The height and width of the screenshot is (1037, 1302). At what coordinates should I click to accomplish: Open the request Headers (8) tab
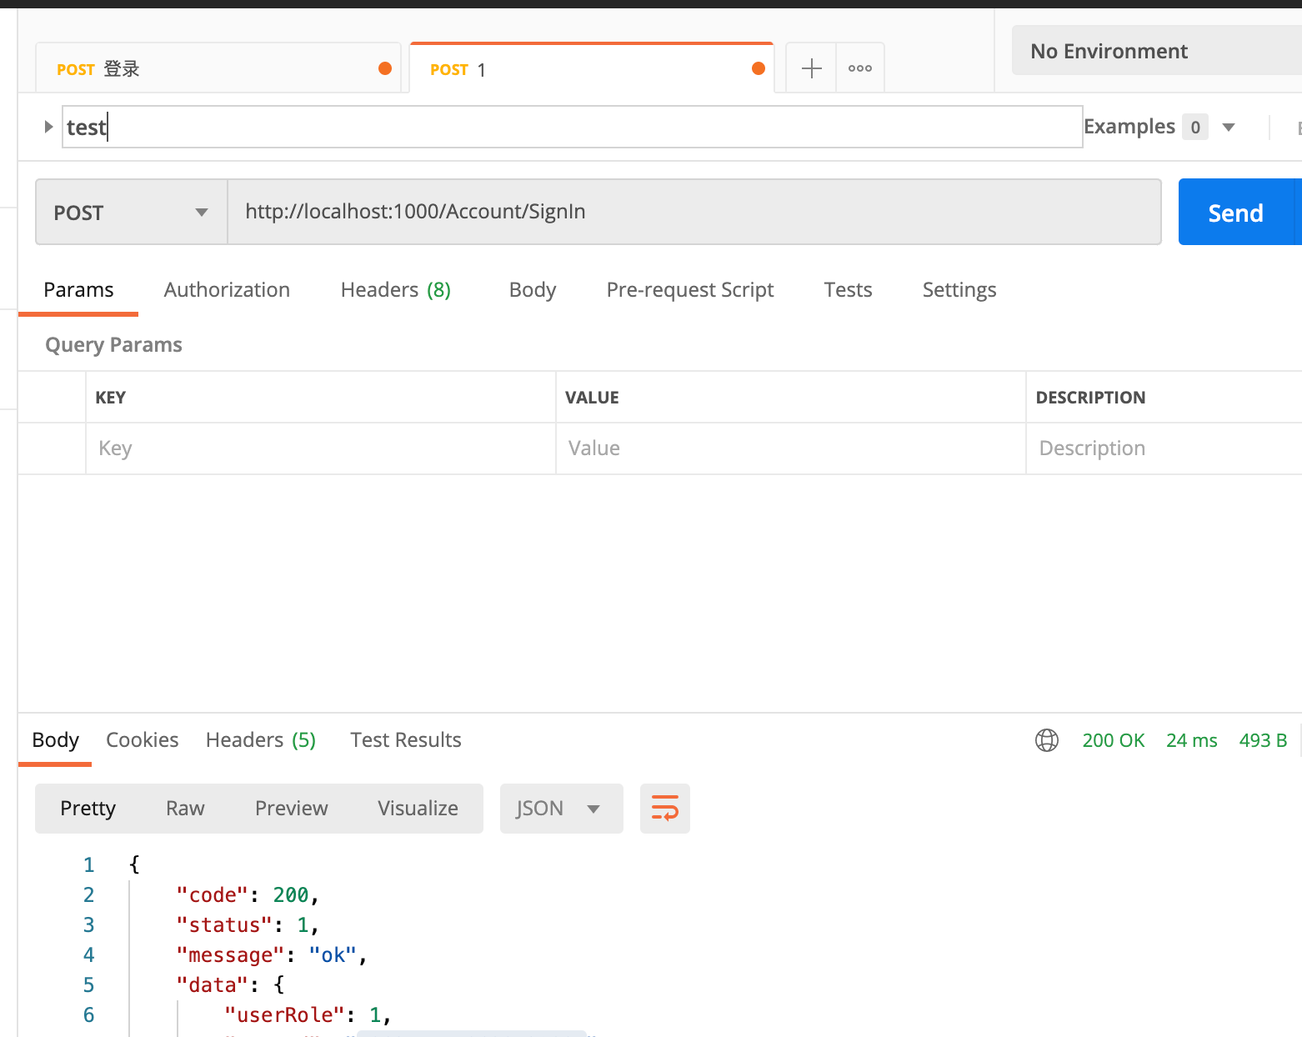point(396,290)
